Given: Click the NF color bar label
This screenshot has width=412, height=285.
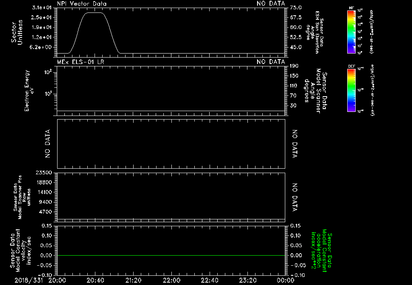Looking at the screenshot, I should pyautogui.click(x=351, y=8).
